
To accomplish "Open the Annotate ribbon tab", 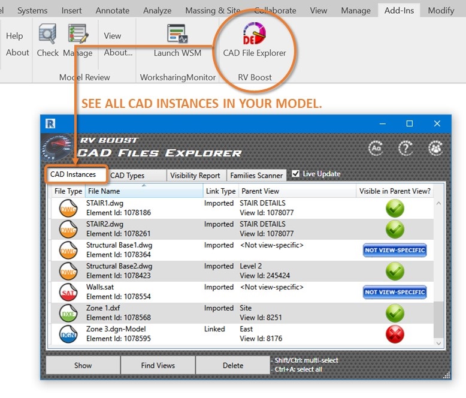I will coord(113,10).
